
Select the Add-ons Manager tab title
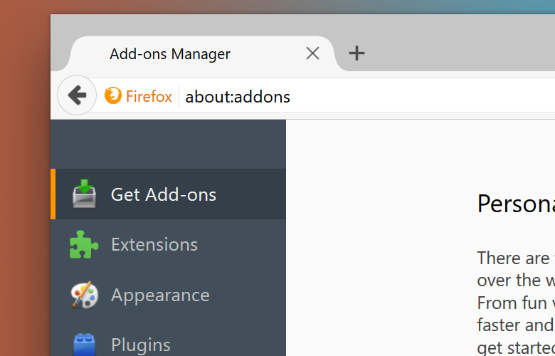[170, 54]
